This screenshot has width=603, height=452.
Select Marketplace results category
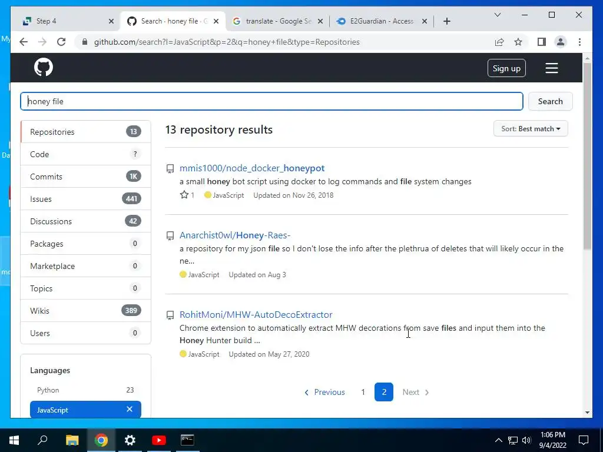click(85, 266)
